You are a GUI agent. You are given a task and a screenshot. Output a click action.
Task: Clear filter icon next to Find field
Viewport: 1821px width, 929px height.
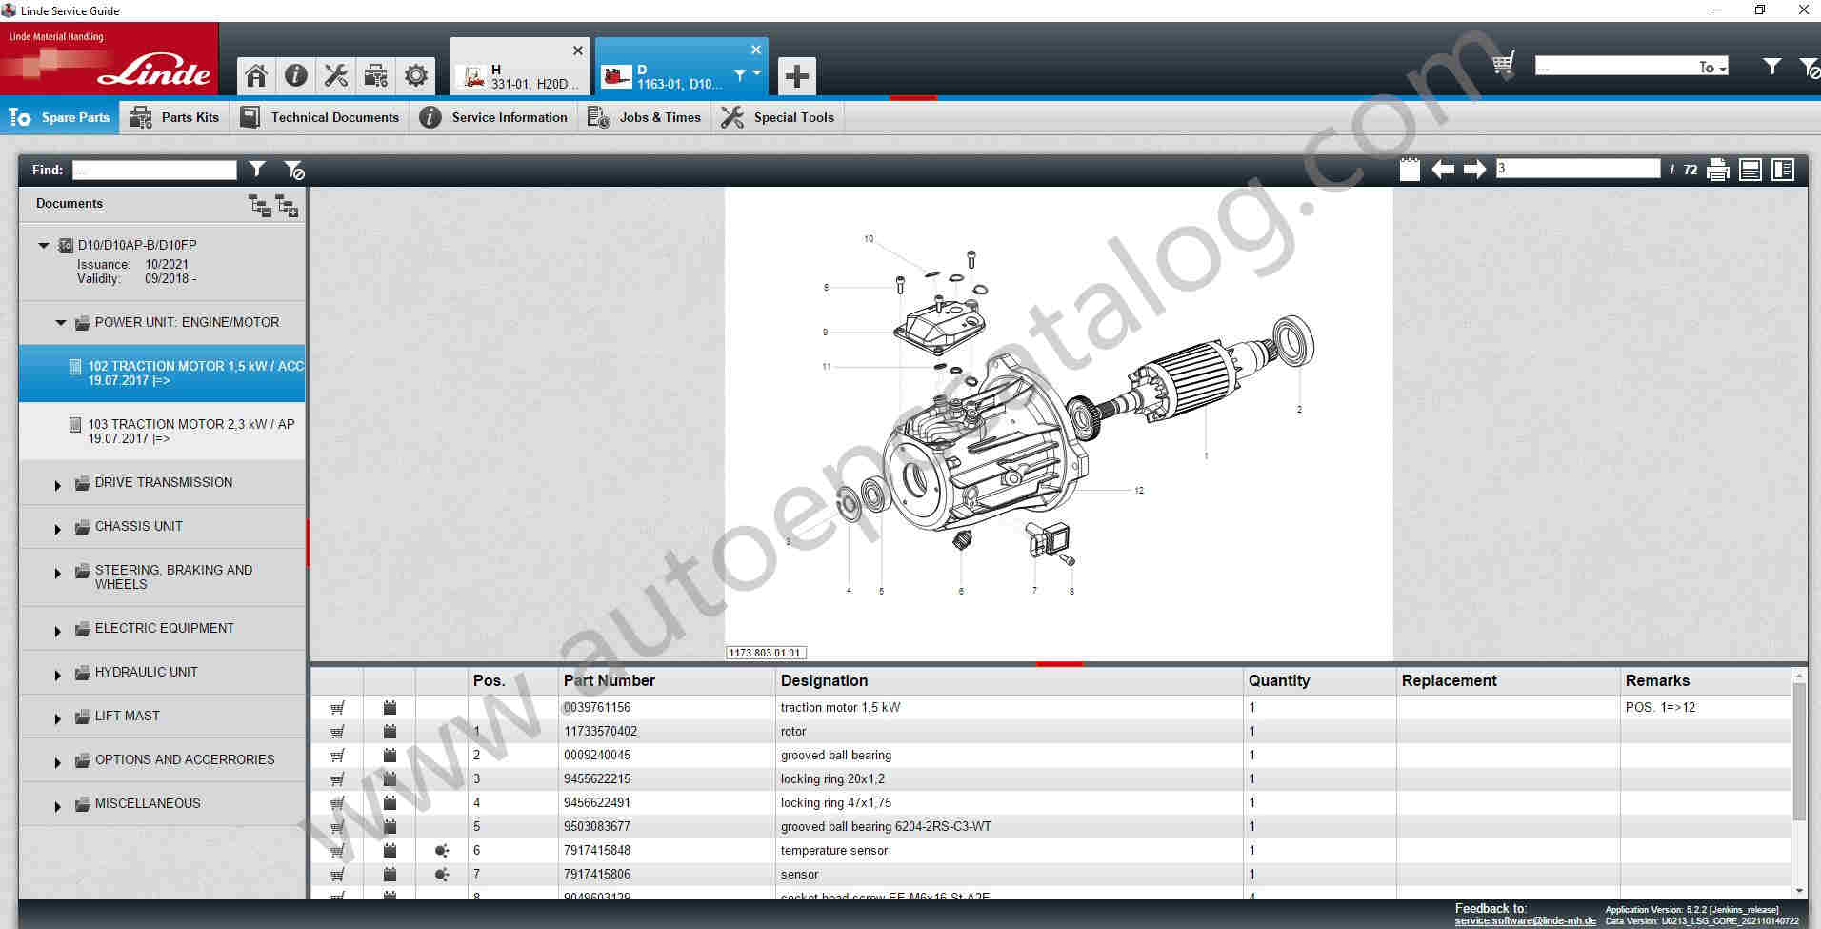click(x=294, y=170)
